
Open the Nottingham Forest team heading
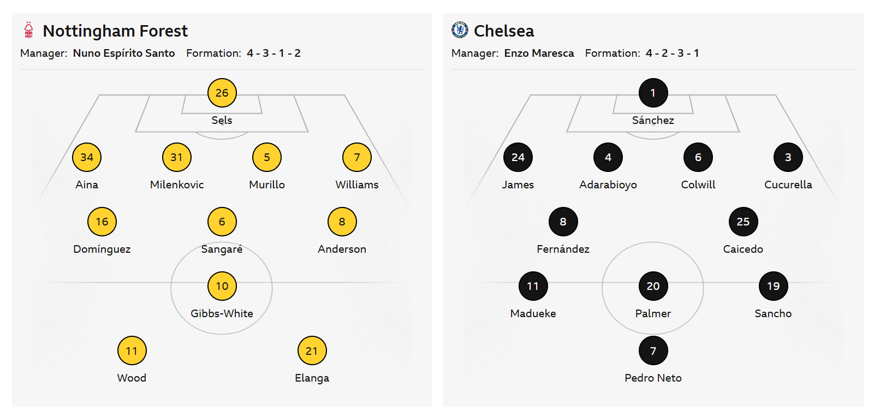pos(115,31)
